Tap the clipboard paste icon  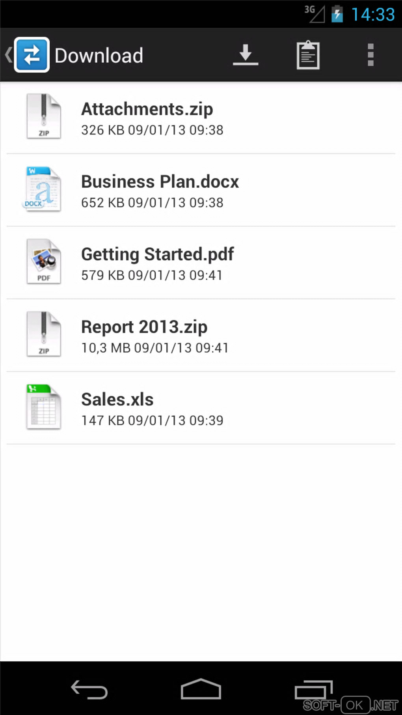(308, 55)
